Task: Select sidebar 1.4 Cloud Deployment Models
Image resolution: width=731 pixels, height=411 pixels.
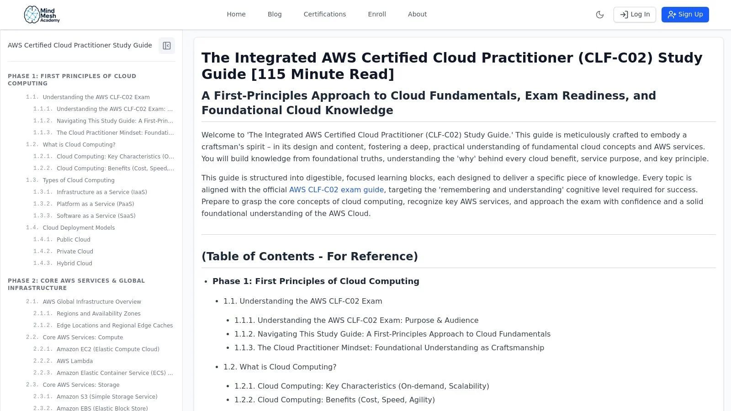Action: click(79, 228)
